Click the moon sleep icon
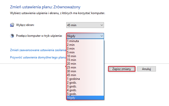The height and width of the screenshot is (106, 169). (x=12, y=36)
